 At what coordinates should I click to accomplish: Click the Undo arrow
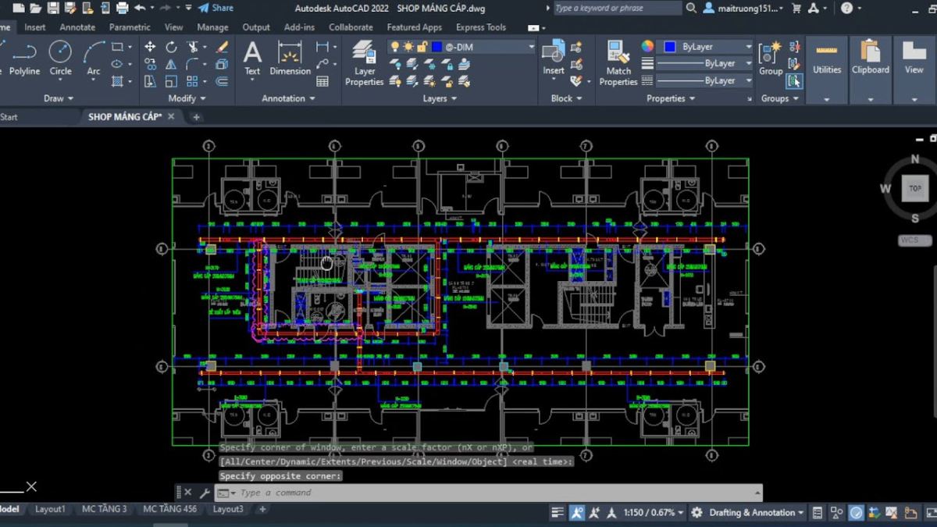click(140, 8)
